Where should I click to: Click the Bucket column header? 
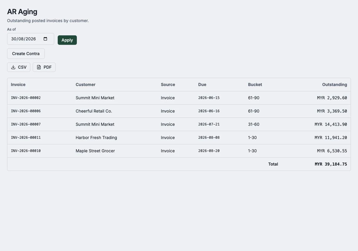click(255, 85)
